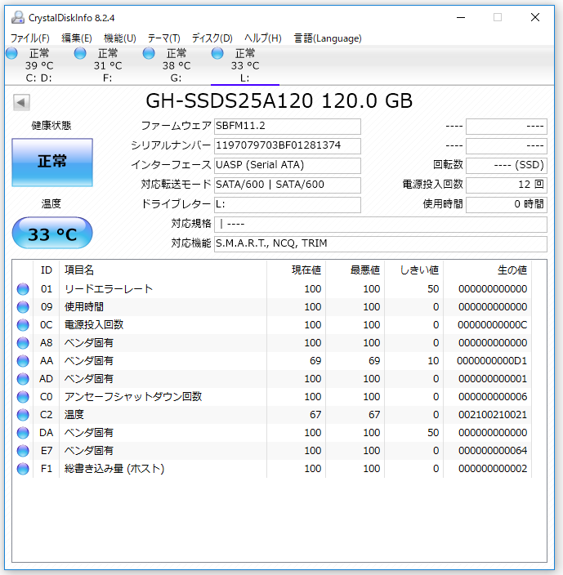Click the CrystalDiskInfo app icon in title bar
Screen dimensions: 563x575
[18, 17]
